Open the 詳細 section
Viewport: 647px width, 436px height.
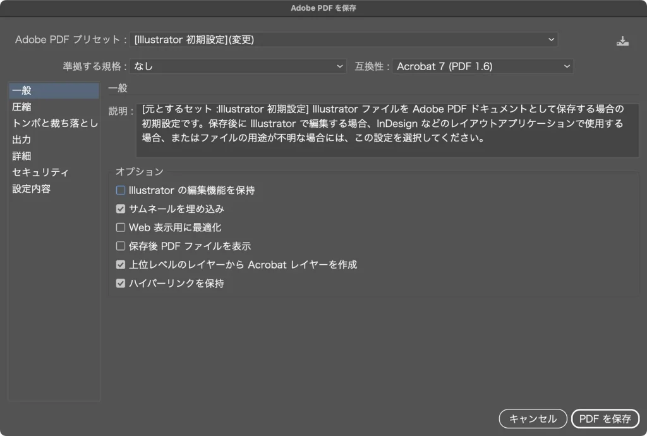point(54,156)
